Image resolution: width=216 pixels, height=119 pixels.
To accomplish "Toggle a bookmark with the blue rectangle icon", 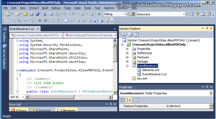I will click(x=66, y=21).
